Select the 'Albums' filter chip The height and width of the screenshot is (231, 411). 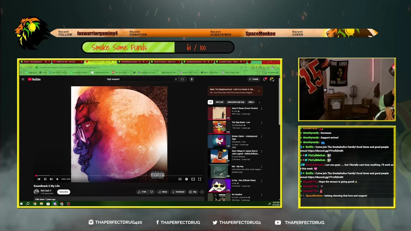coord(252,102)
